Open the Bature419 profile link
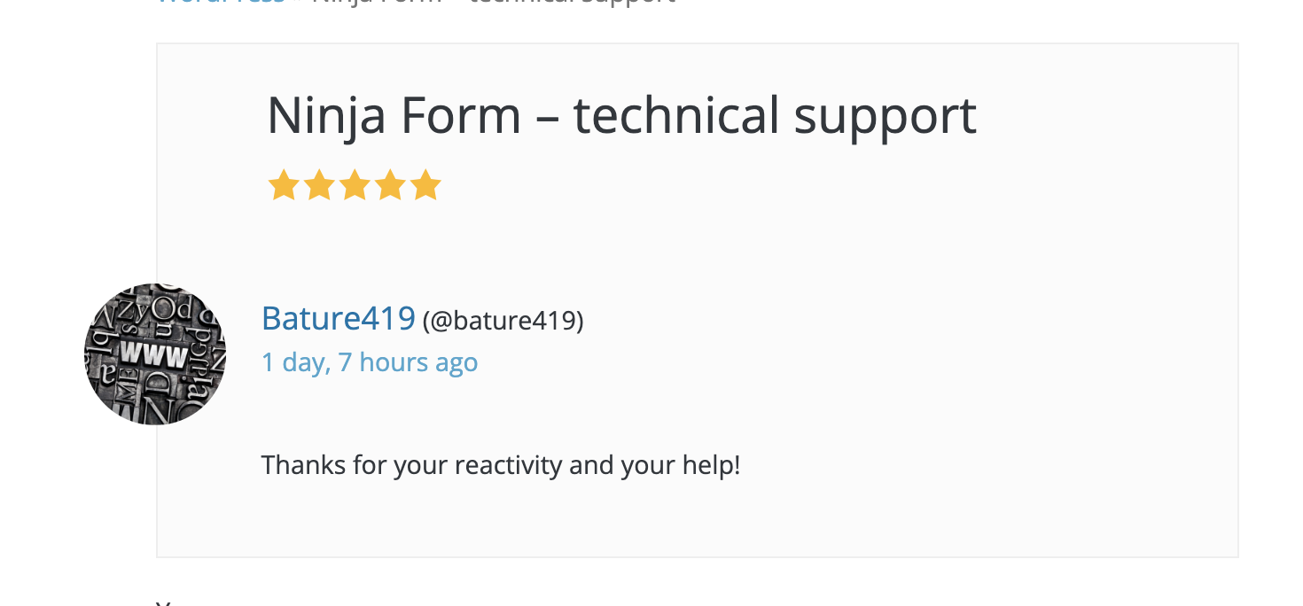This screenshot has height=606, width=1303. [339, 318]
